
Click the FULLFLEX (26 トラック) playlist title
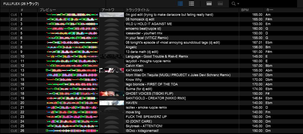click(21, 4)
